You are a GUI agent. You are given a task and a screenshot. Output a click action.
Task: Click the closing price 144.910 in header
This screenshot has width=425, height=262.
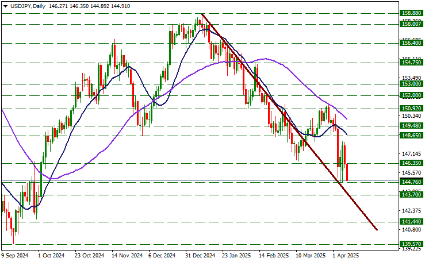[120, 6]
